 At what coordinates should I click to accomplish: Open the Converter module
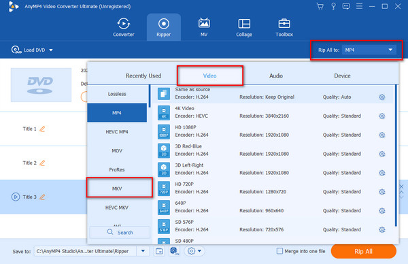(x=123, y=27)
